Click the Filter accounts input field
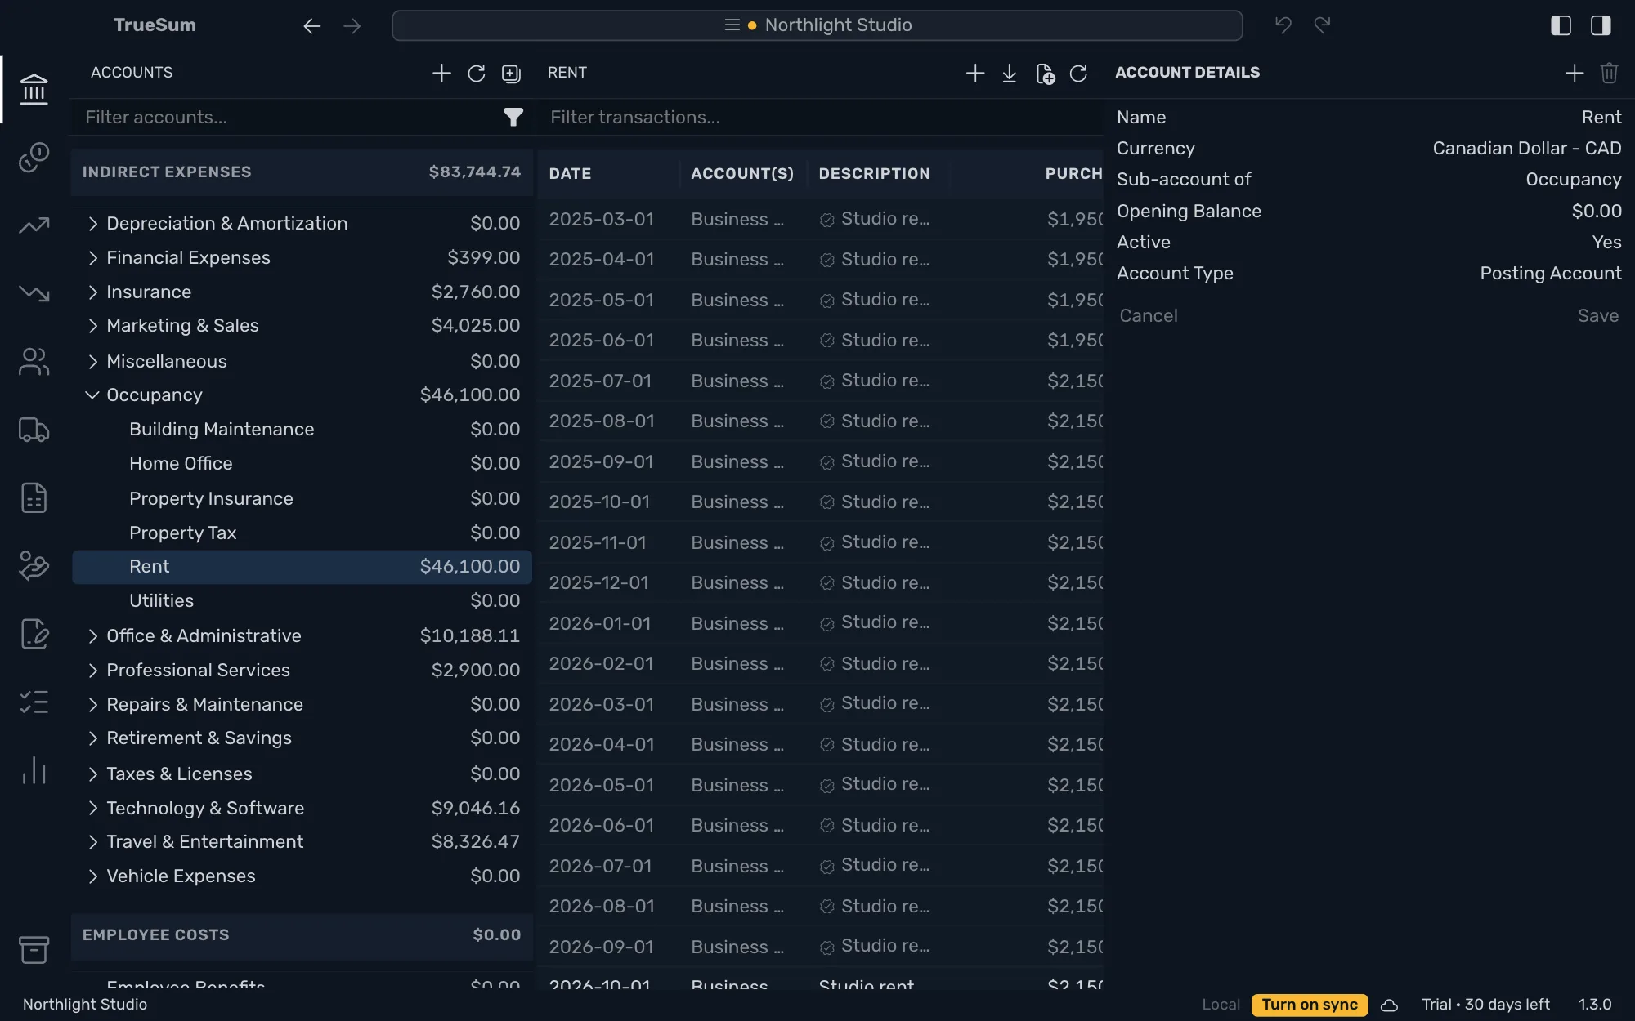 click(290, 118)
